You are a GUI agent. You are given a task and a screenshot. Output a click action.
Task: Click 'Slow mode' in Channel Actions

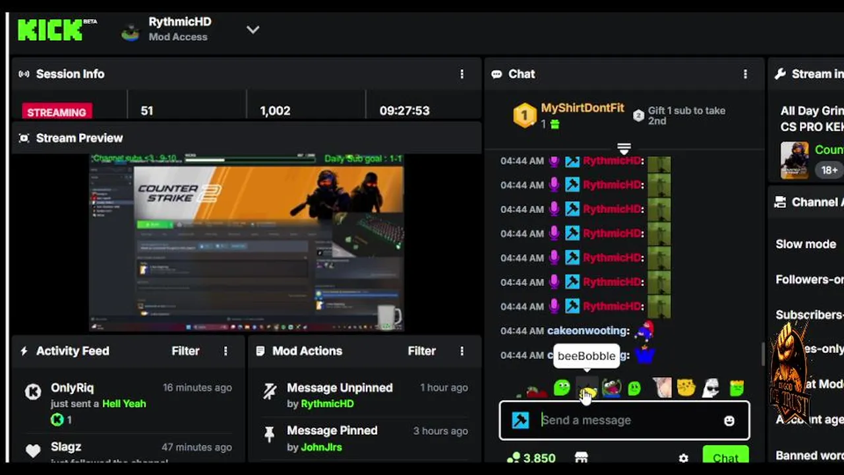click(806, 244)
